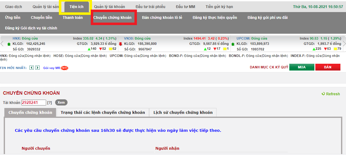Select the Tiện ích tab
346x155 pixels.
click(76, 6)
